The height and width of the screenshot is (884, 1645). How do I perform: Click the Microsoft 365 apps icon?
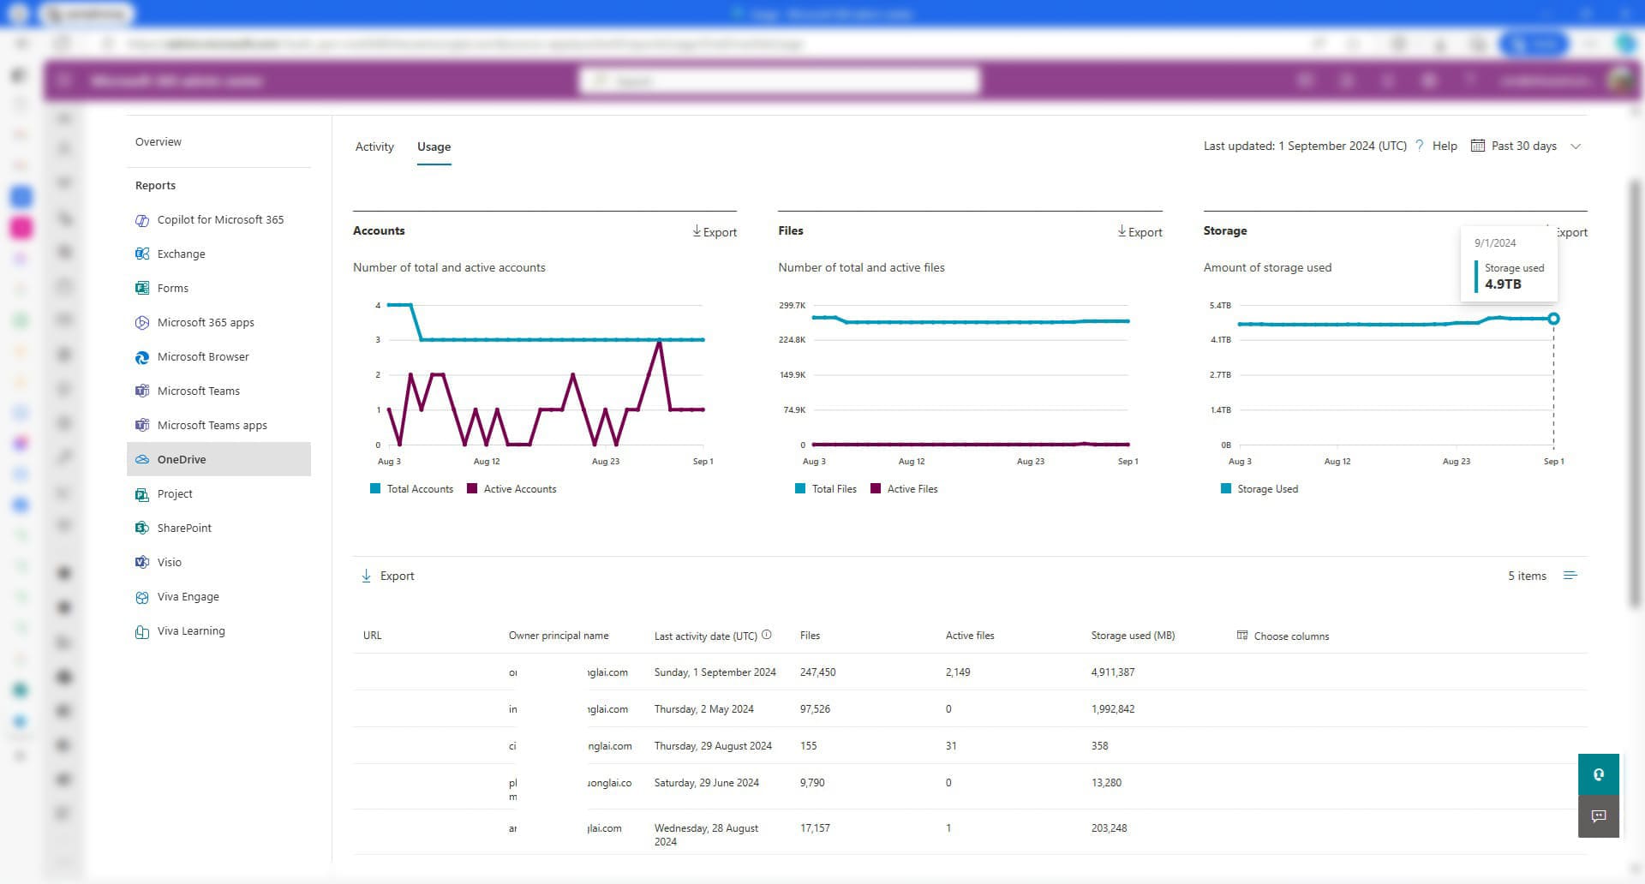(x=142, y=323)
